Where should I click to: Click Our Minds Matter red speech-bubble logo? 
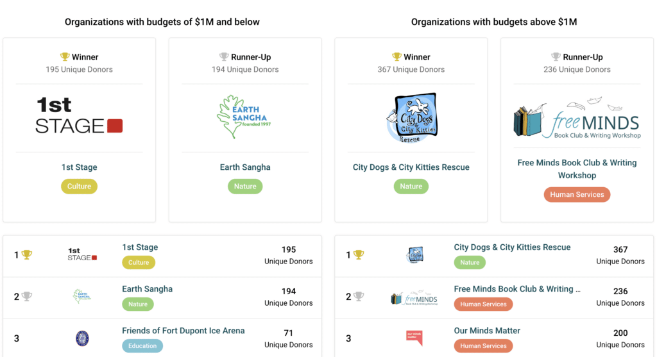(414, 338)
